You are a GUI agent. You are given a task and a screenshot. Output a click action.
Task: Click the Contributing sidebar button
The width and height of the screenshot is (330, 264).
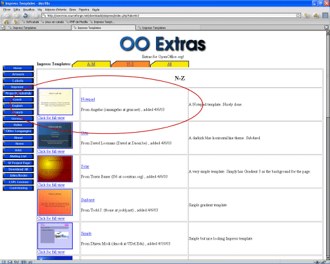pyautogui.click(x=18, y=188)
